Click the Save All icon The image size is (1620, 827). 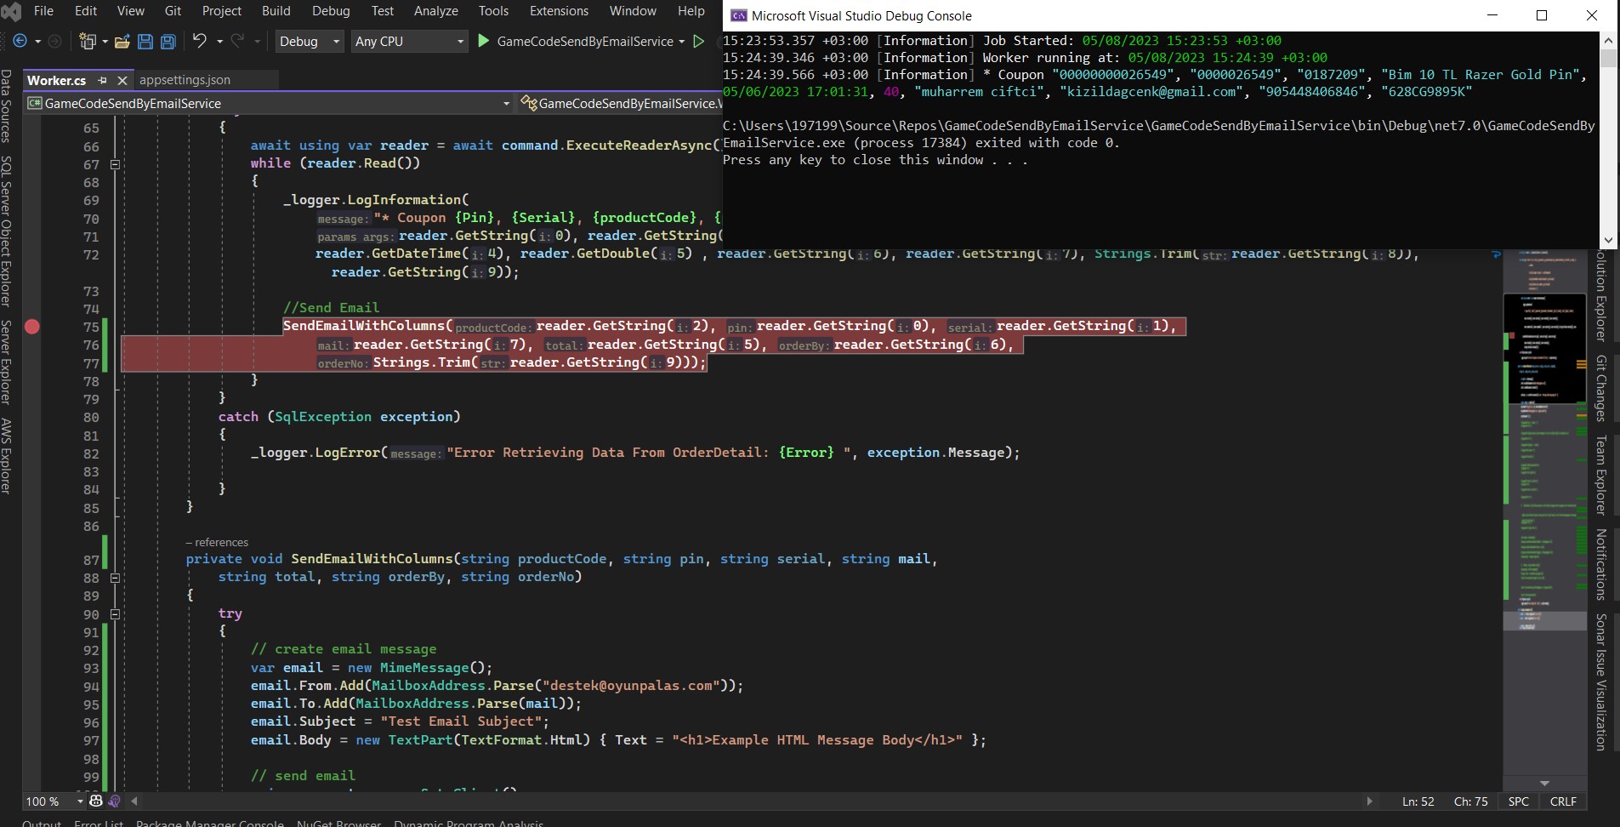point(168,41)
